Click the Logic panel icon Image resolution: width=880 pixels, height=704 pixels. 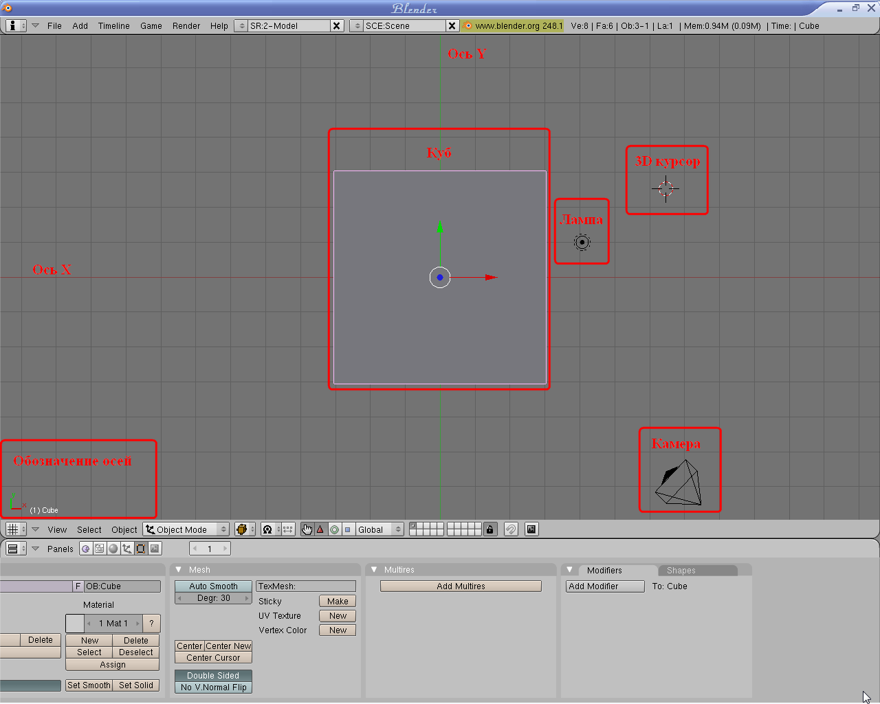click(x=85, y=549)
